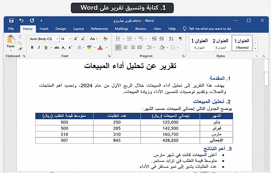Decrease font size with Shrink Font
The image size is (271, 173).
point(83,39)
